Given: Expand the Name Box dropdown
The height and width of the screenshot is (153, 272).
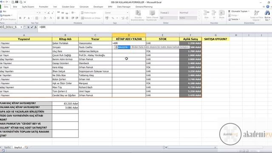Looking at the screenshot, I should pyautogui.click(x=21, y=27).
